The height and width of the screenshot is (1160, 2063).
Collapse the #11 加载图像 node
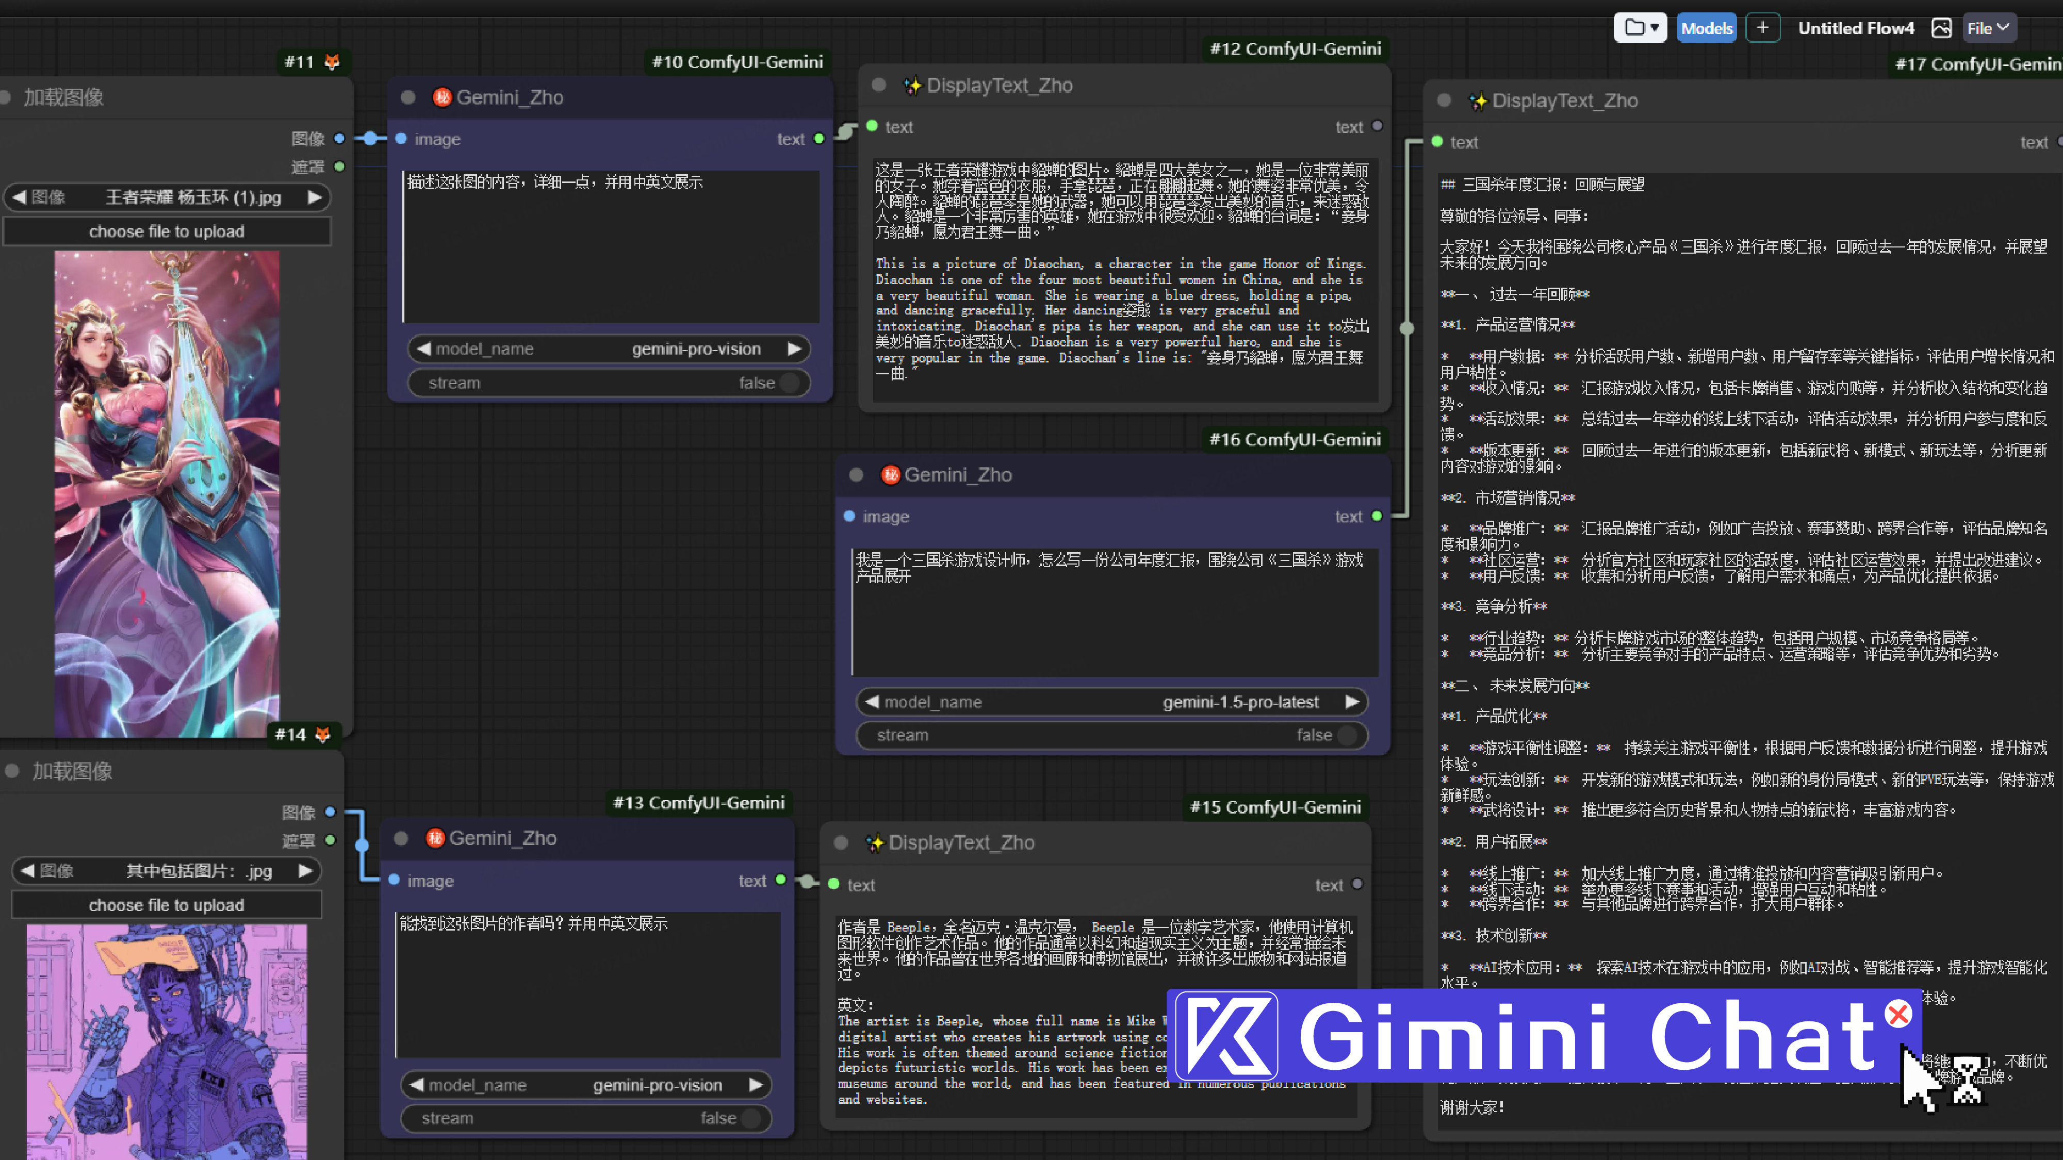[4, 97]
